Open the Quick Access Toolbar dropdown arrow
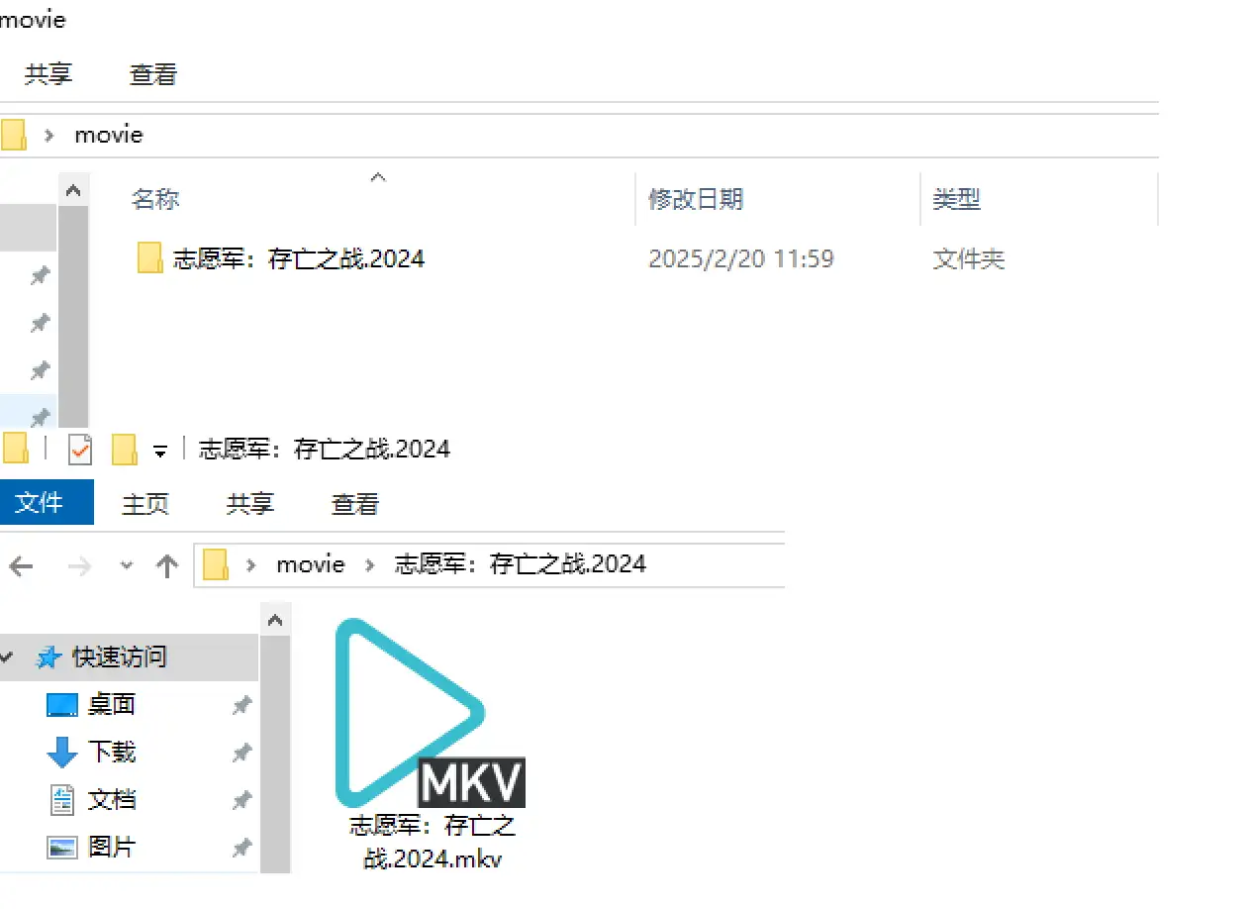 click(160, 449)
